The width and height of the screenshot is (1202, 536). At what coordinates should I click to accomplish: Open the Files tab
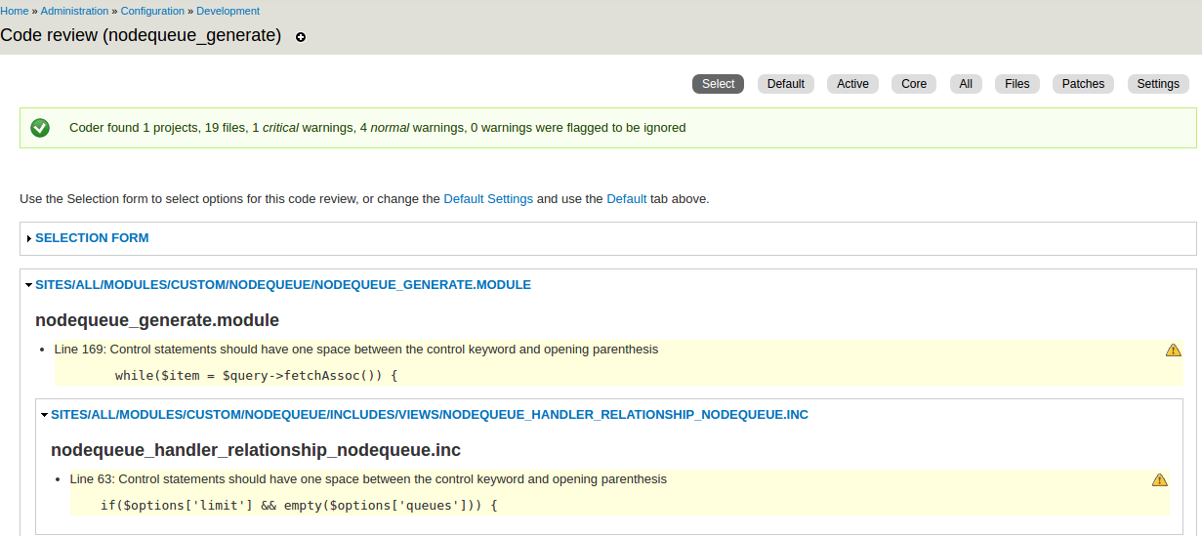tap(1016, 84)
